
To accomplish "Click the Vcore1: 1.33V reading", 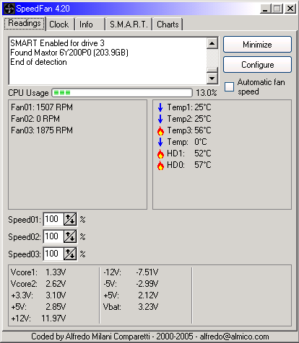I will (x=38, y=272).
